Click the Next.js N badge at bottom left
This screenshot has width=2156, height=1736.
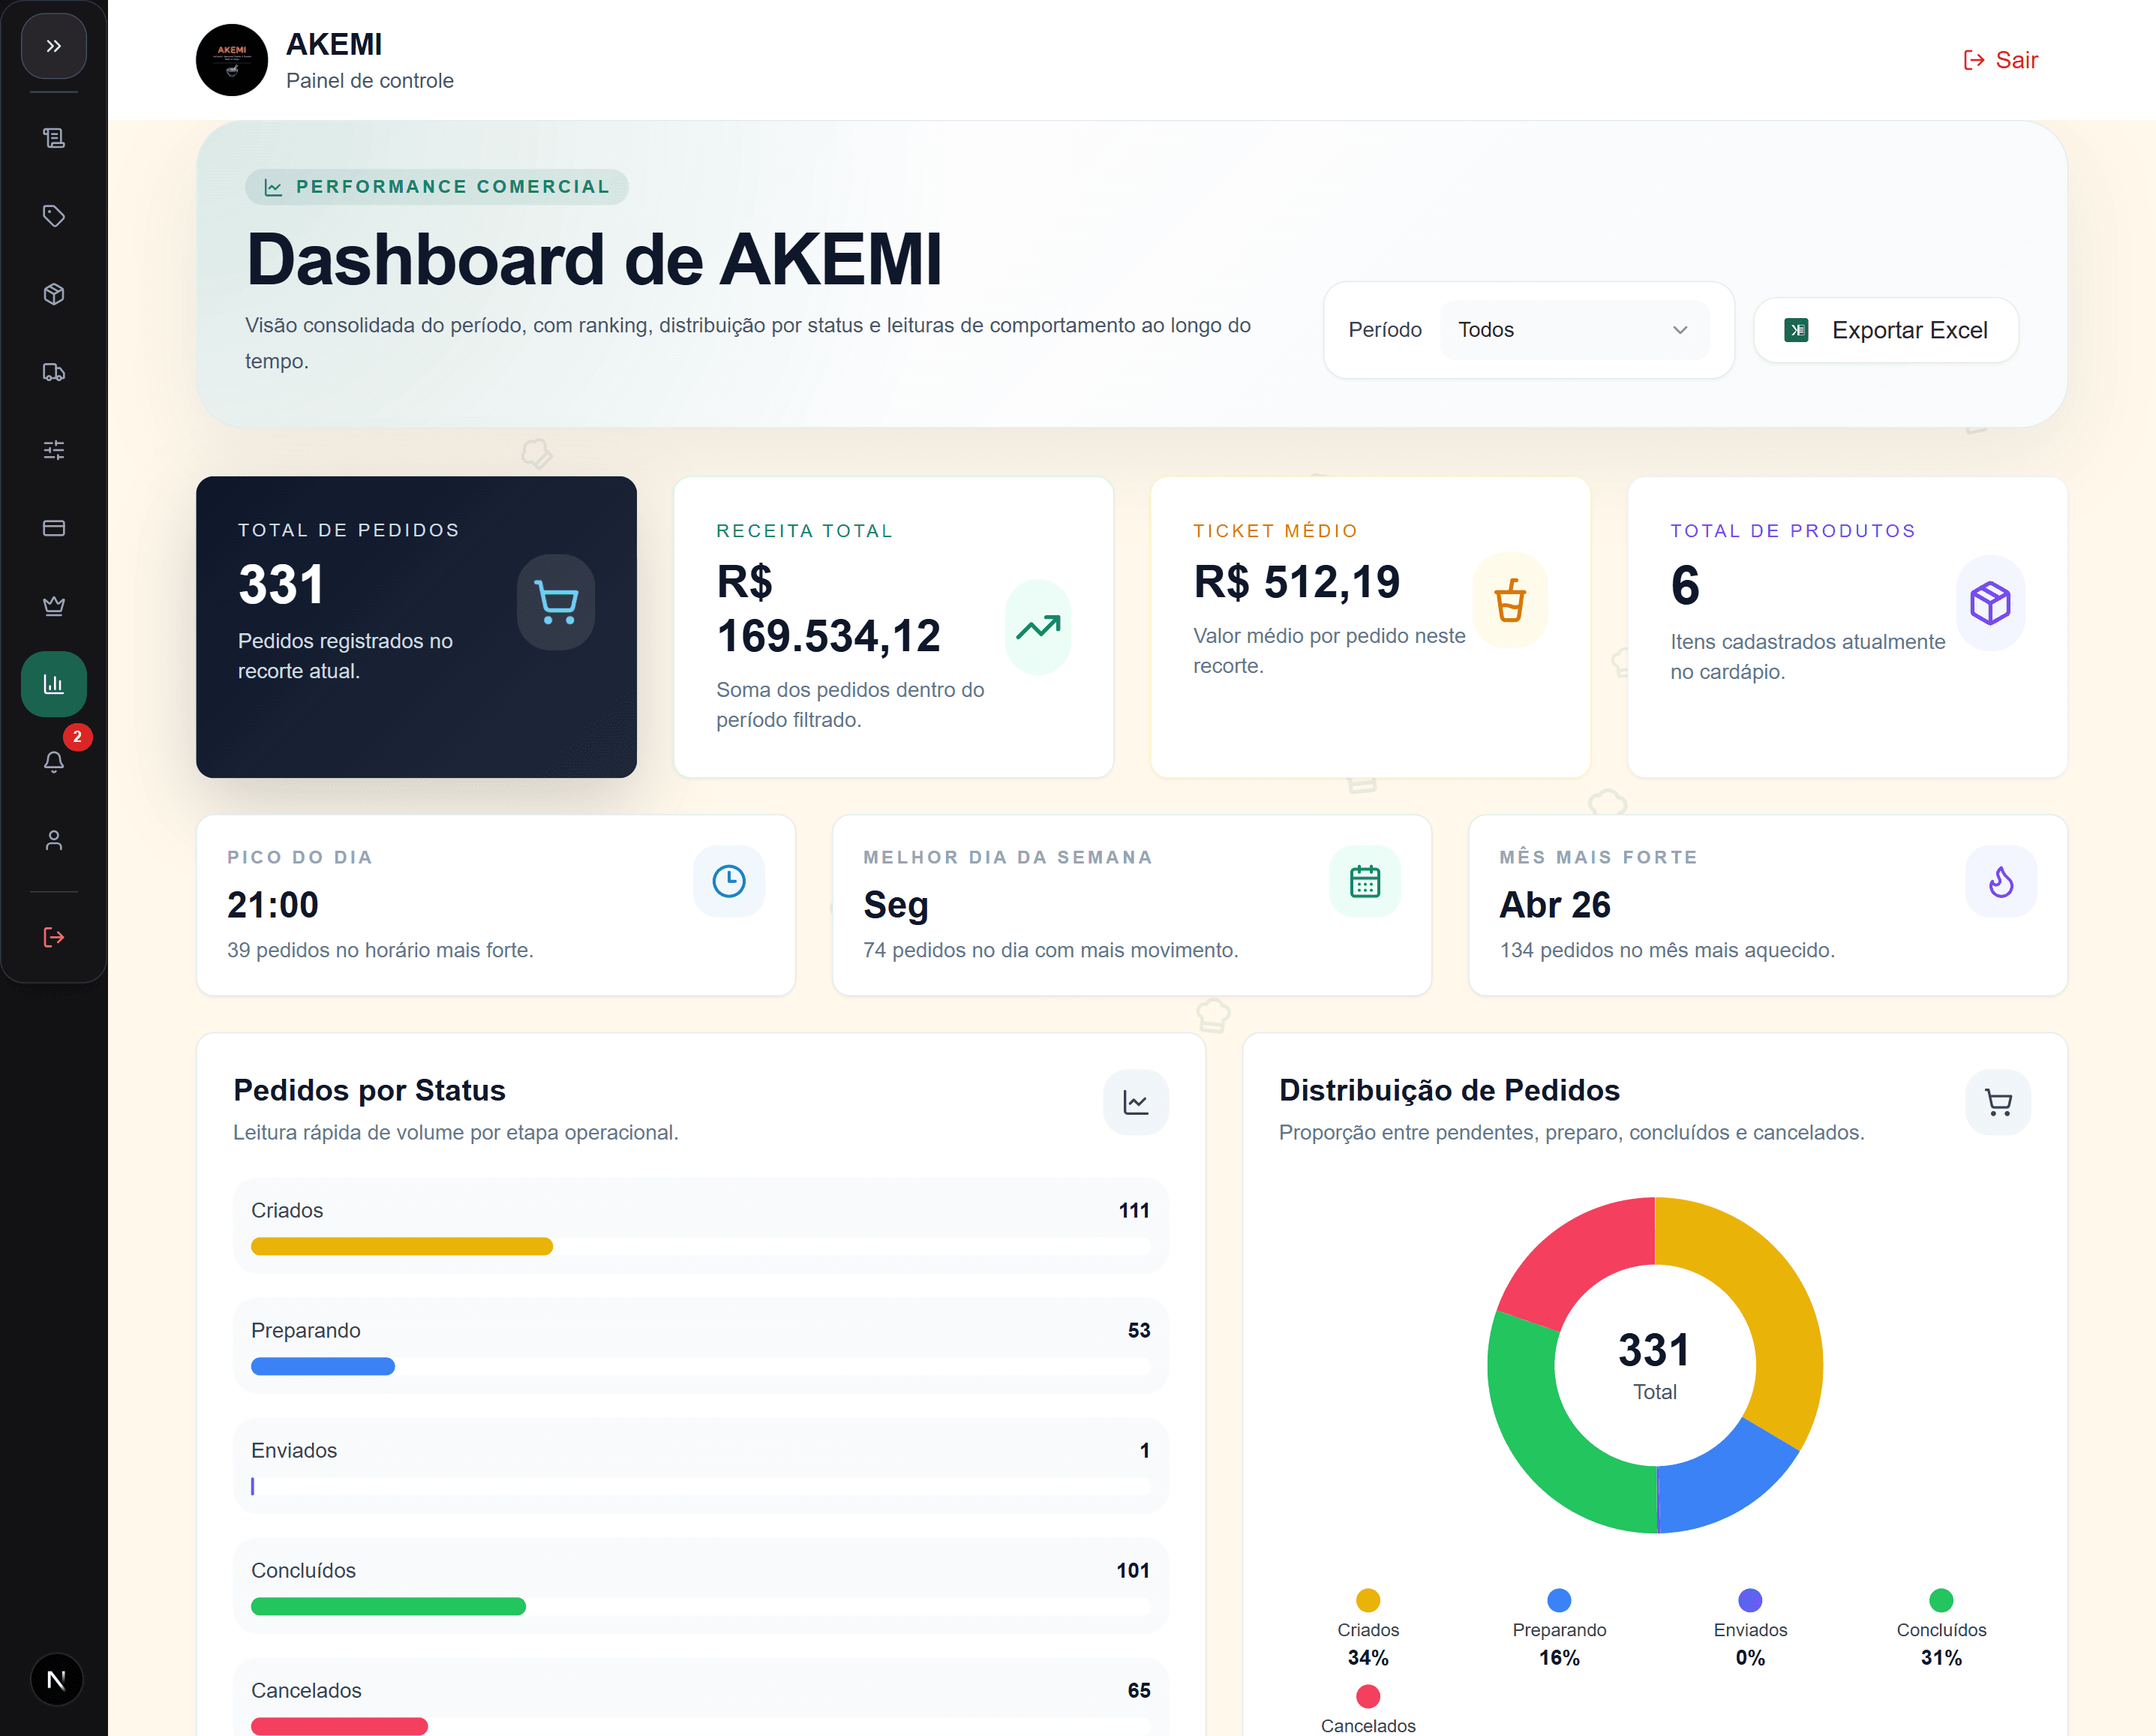point(56,1680)
